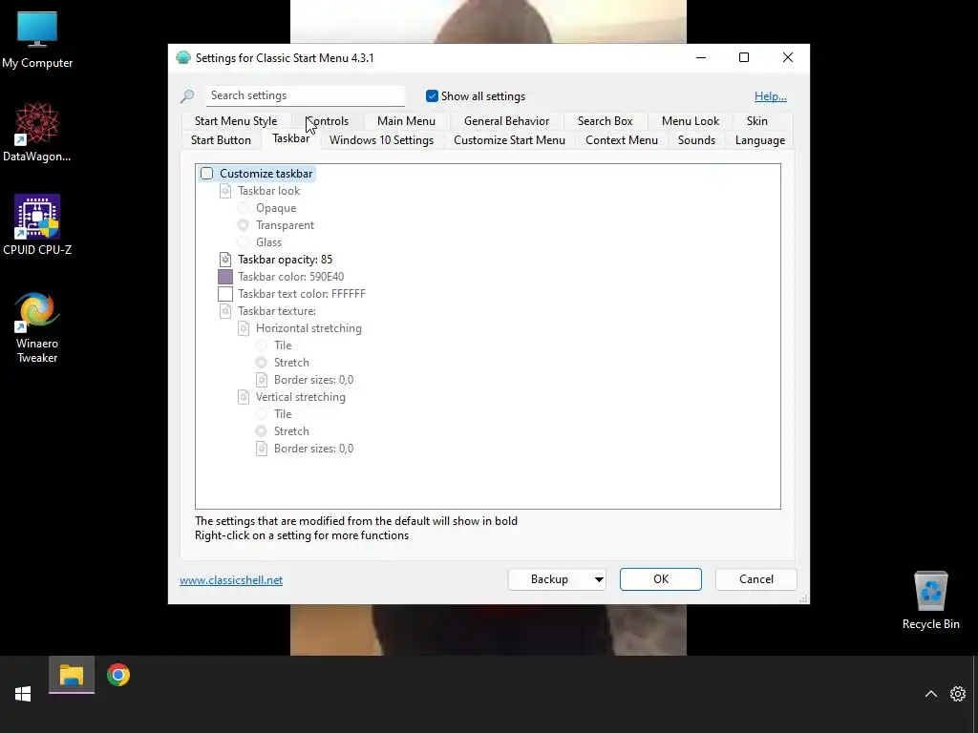Open the Recycle Bin
The height and width of the screenshot is (733, 978).
click(930, 601)
